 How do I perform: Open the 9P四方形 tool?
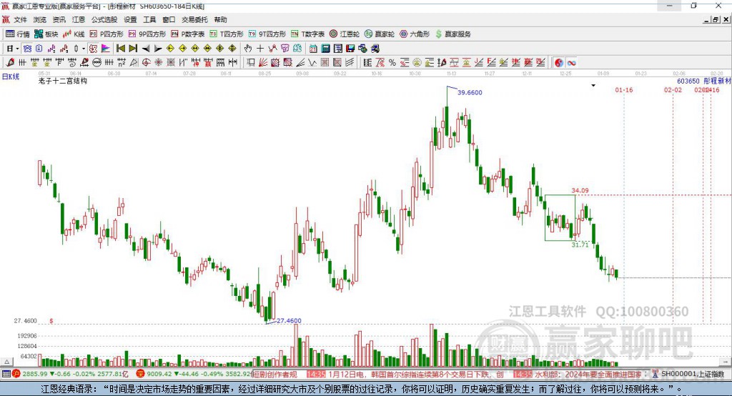147,34
